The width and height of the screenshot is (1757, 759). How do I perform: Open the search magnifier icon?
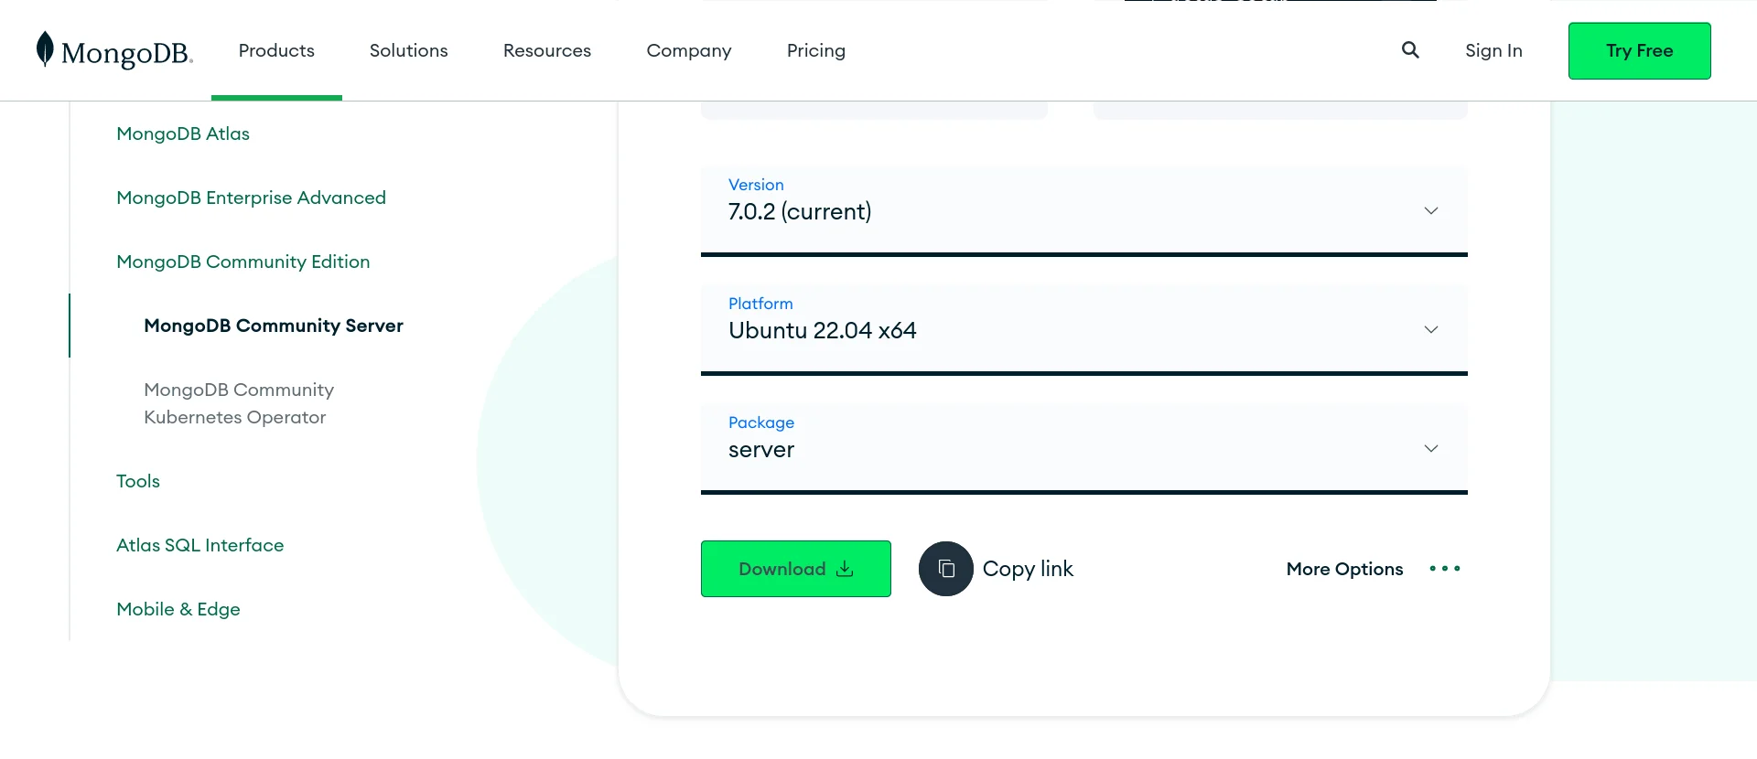(x=1410, y=50)
